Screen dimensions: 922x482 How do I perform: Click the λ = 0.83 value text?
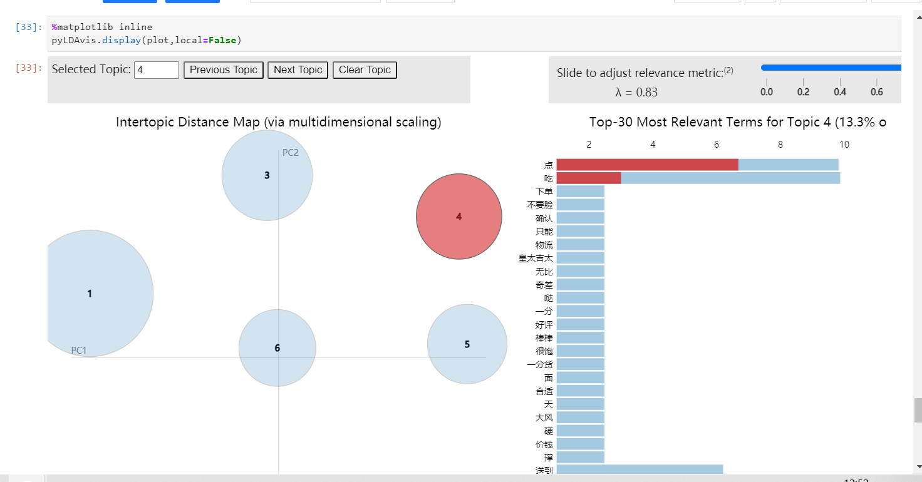636,93
